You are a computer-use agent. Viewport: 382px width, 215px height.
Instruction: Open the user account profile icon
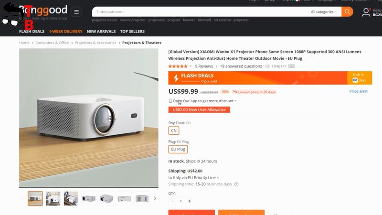point(366,12)
